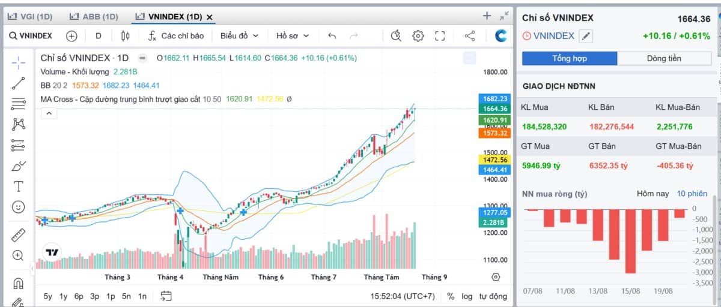This screenshot has width=721, height=307.
Task: Set chart range to 1p
Action: coord(111,296)
